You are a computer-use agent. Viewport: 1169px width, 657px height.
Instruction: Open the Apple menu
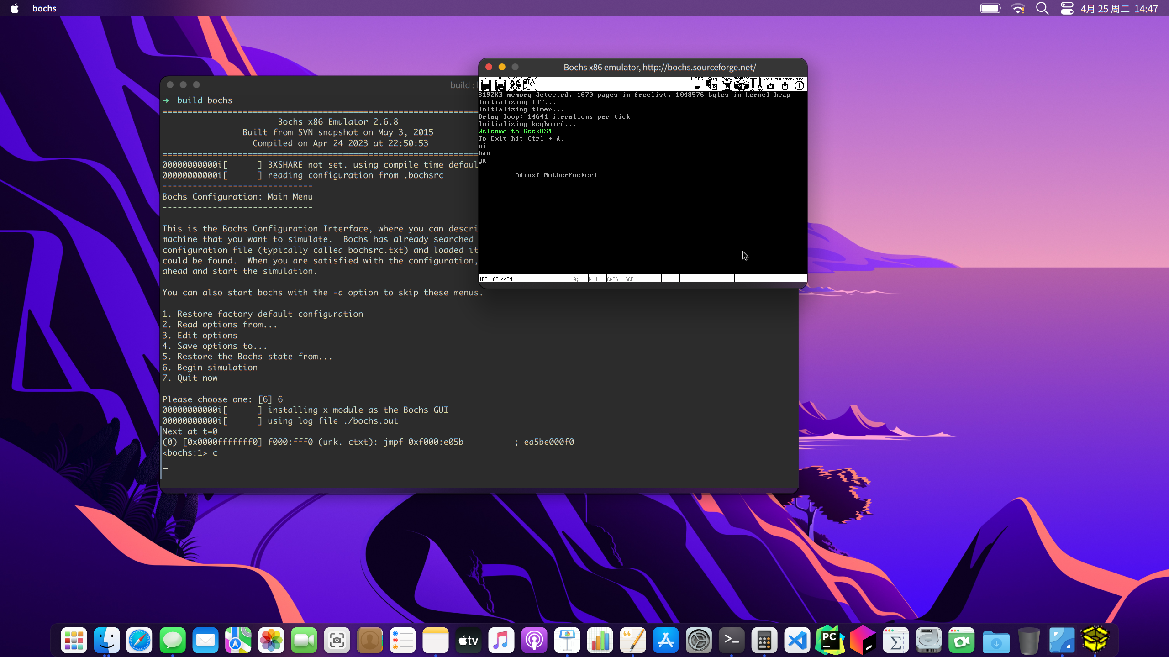[x=15, y=8]
